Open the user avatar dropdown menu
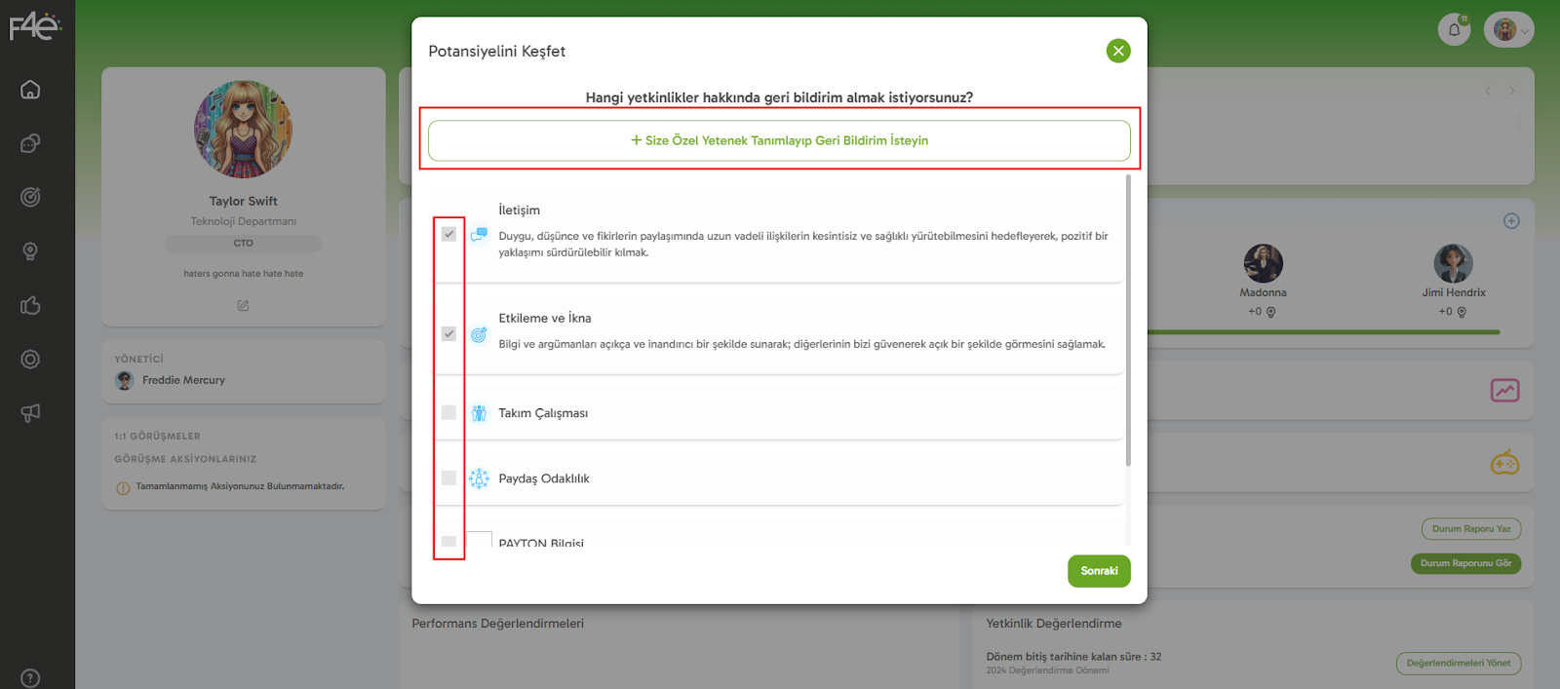Image resolution: width=1560 pixels, height=689 pixels. click(1509, 29)
